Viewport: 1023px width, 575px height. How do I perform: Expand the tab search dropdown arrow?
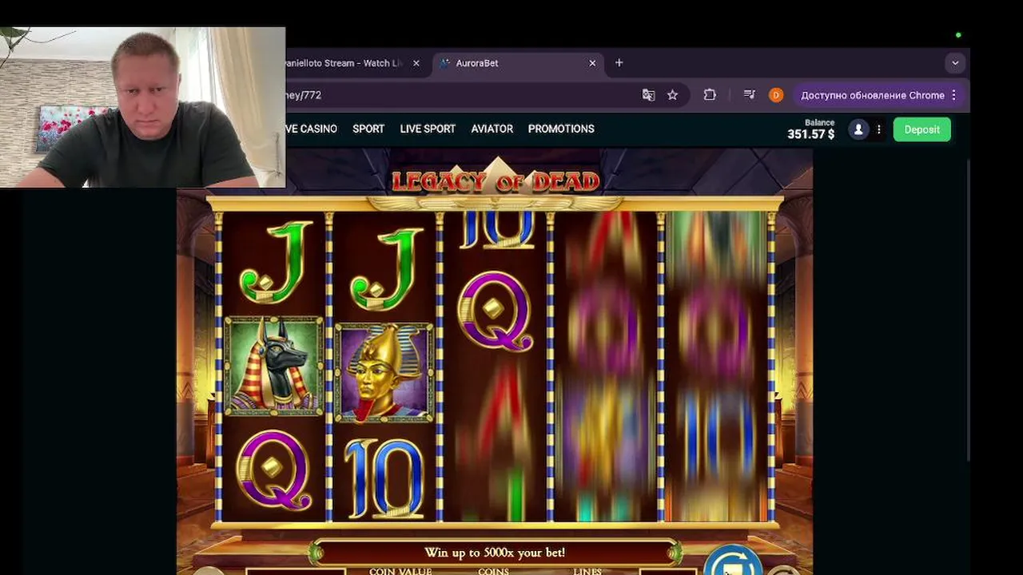click(955, 63)
